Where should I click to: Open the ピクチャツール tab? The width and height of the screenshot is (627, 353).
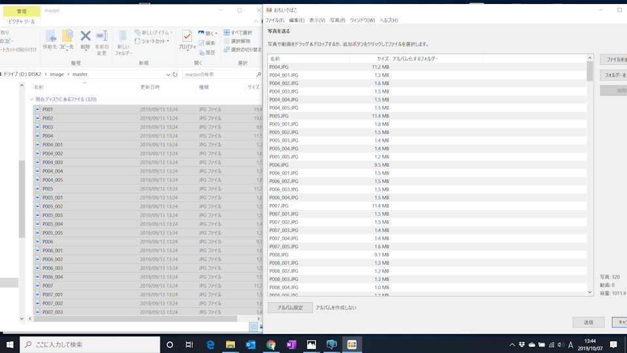(x=22, y=21)
